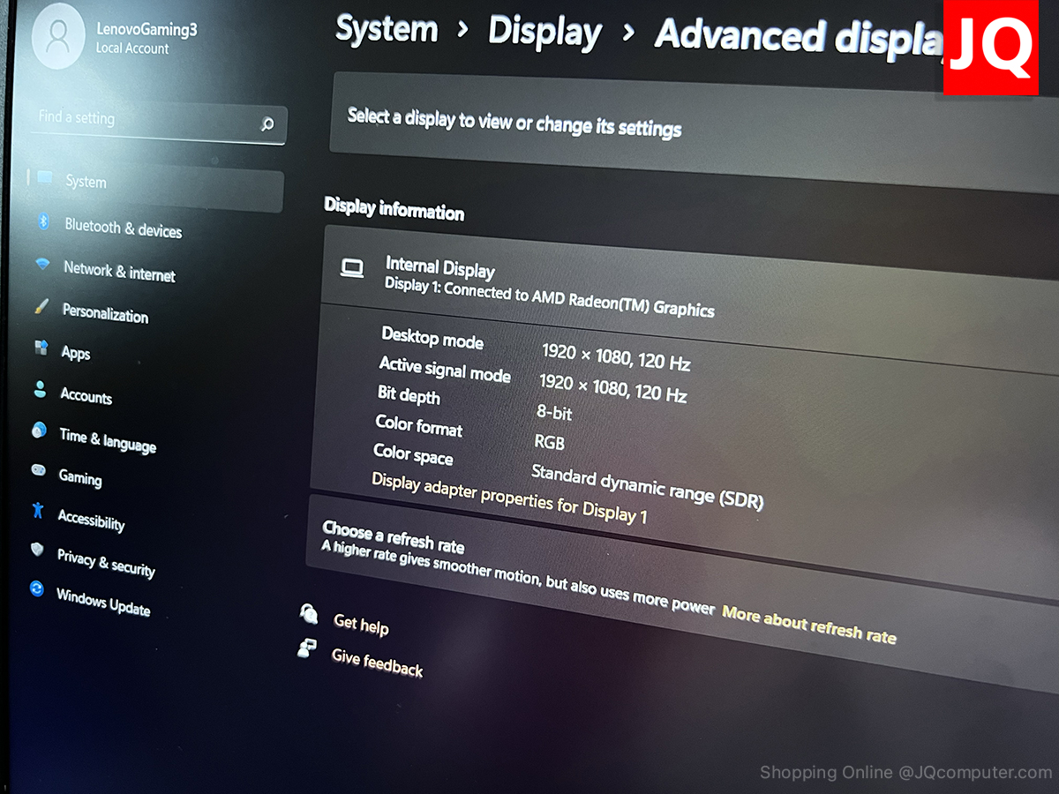The image size is (1059, 794).
Task: Click the Color format label
Action: coord(418,425)
